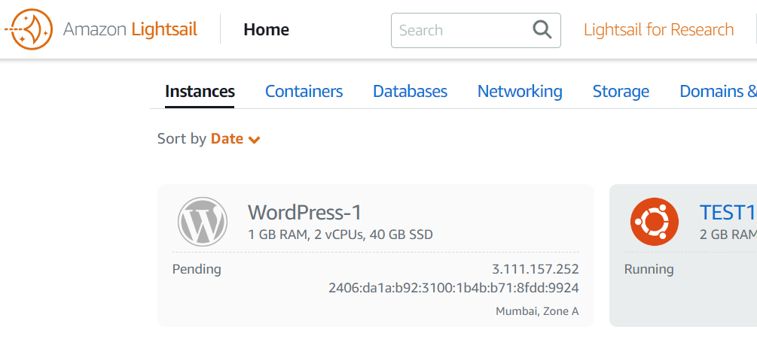Image resolution: width=757 pixels, height=339 pixels.
Task: Open the WordPress-1 instance name
Action: (x=304, y=213)
